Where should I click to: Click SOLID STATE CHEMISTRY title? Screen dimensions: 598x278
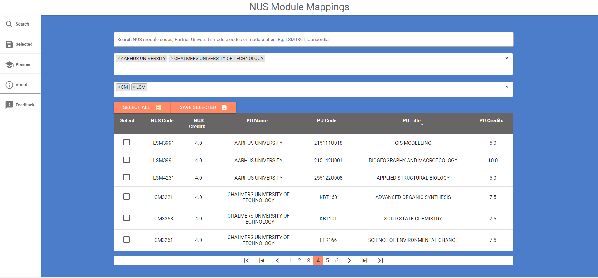(413, 219)
